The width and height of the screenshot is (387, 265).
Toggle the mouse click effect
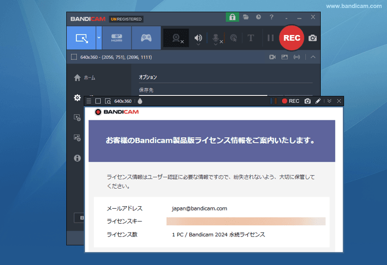click(x=233, y=38)
